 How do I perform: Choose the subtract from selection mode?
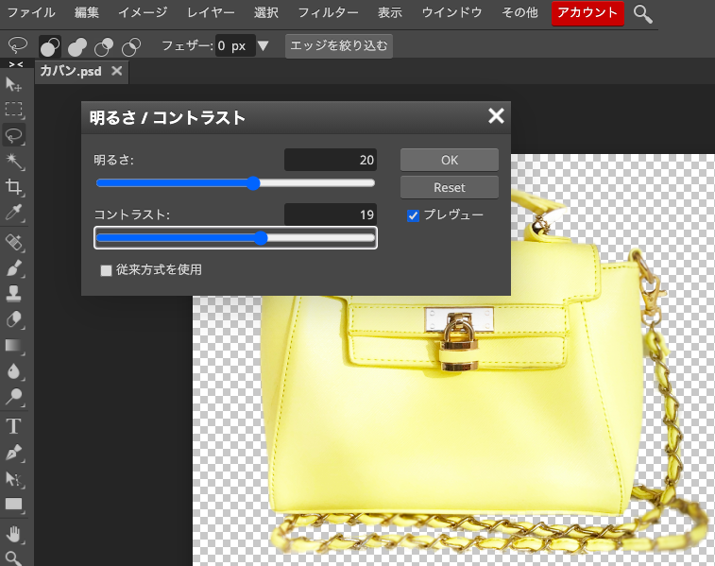[x=104, y=45]
